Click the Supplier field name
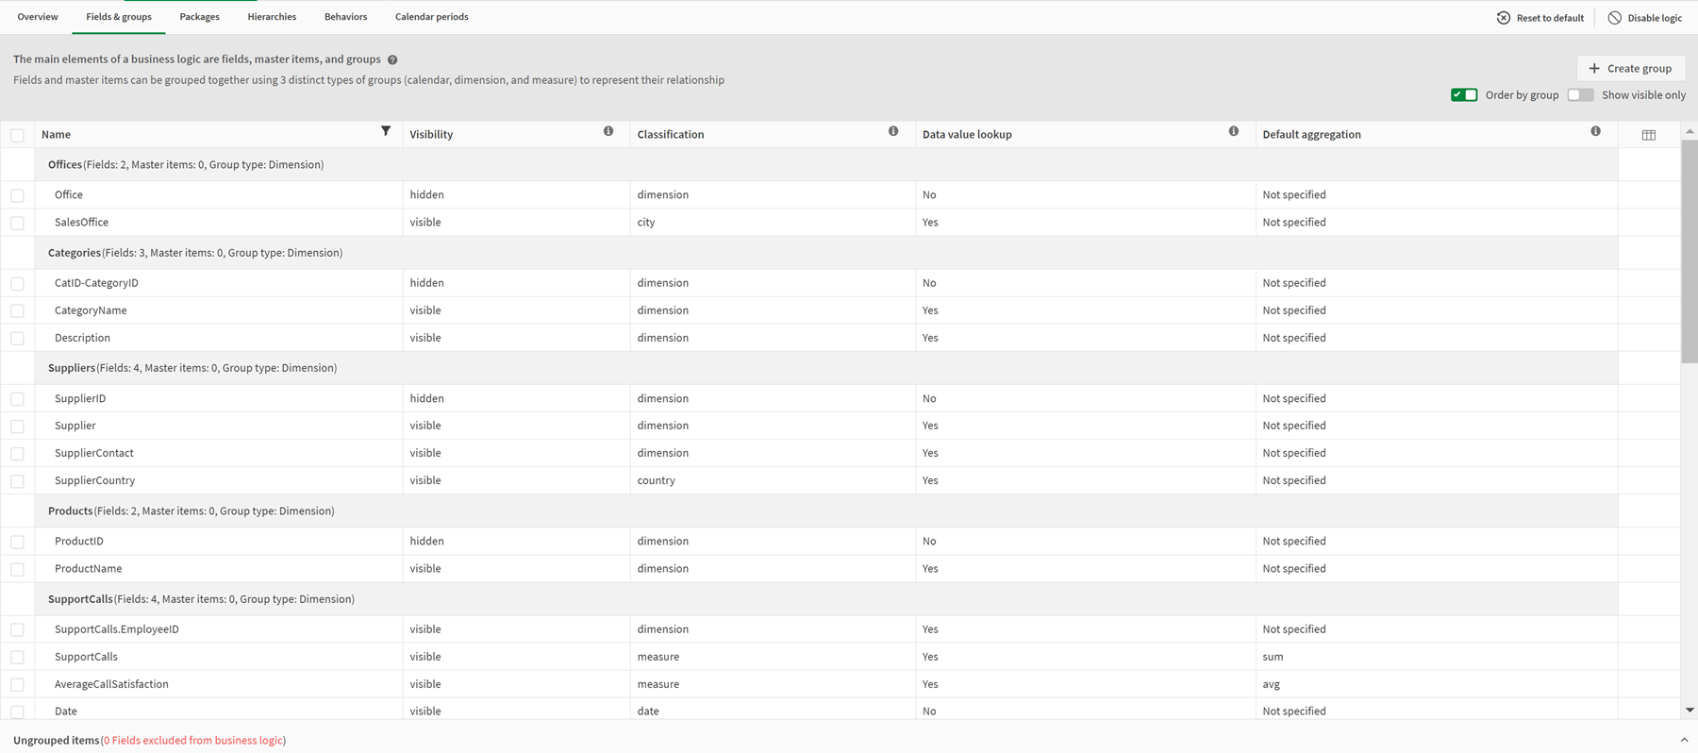The image size is (1698, 753). (75, 426)
